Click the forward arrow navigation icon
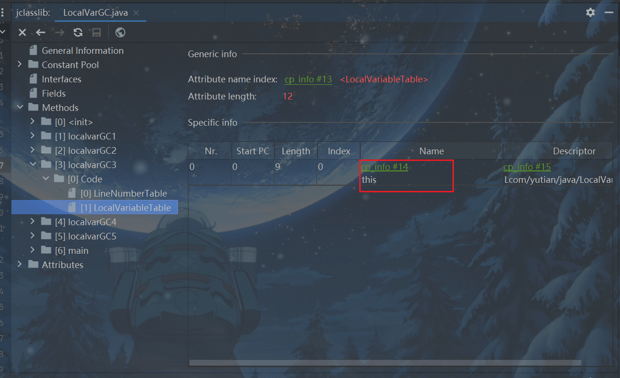620x378 pixels. click(x=59, y=32)
